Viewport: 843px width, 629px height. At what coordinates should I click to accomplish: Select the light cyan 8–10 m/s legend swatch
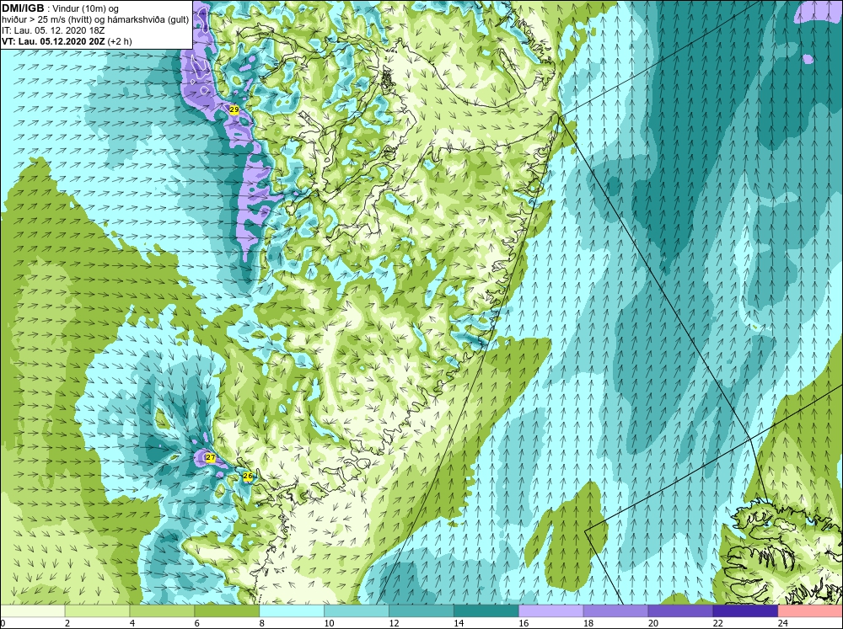click(292, 610)
